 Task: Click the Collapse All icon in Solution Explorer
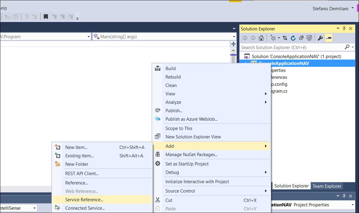pos(301,38)
